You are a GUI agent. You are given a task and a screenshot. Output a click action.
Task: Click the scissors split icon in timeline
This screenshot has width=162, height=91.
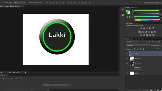(x=17, y=78)
